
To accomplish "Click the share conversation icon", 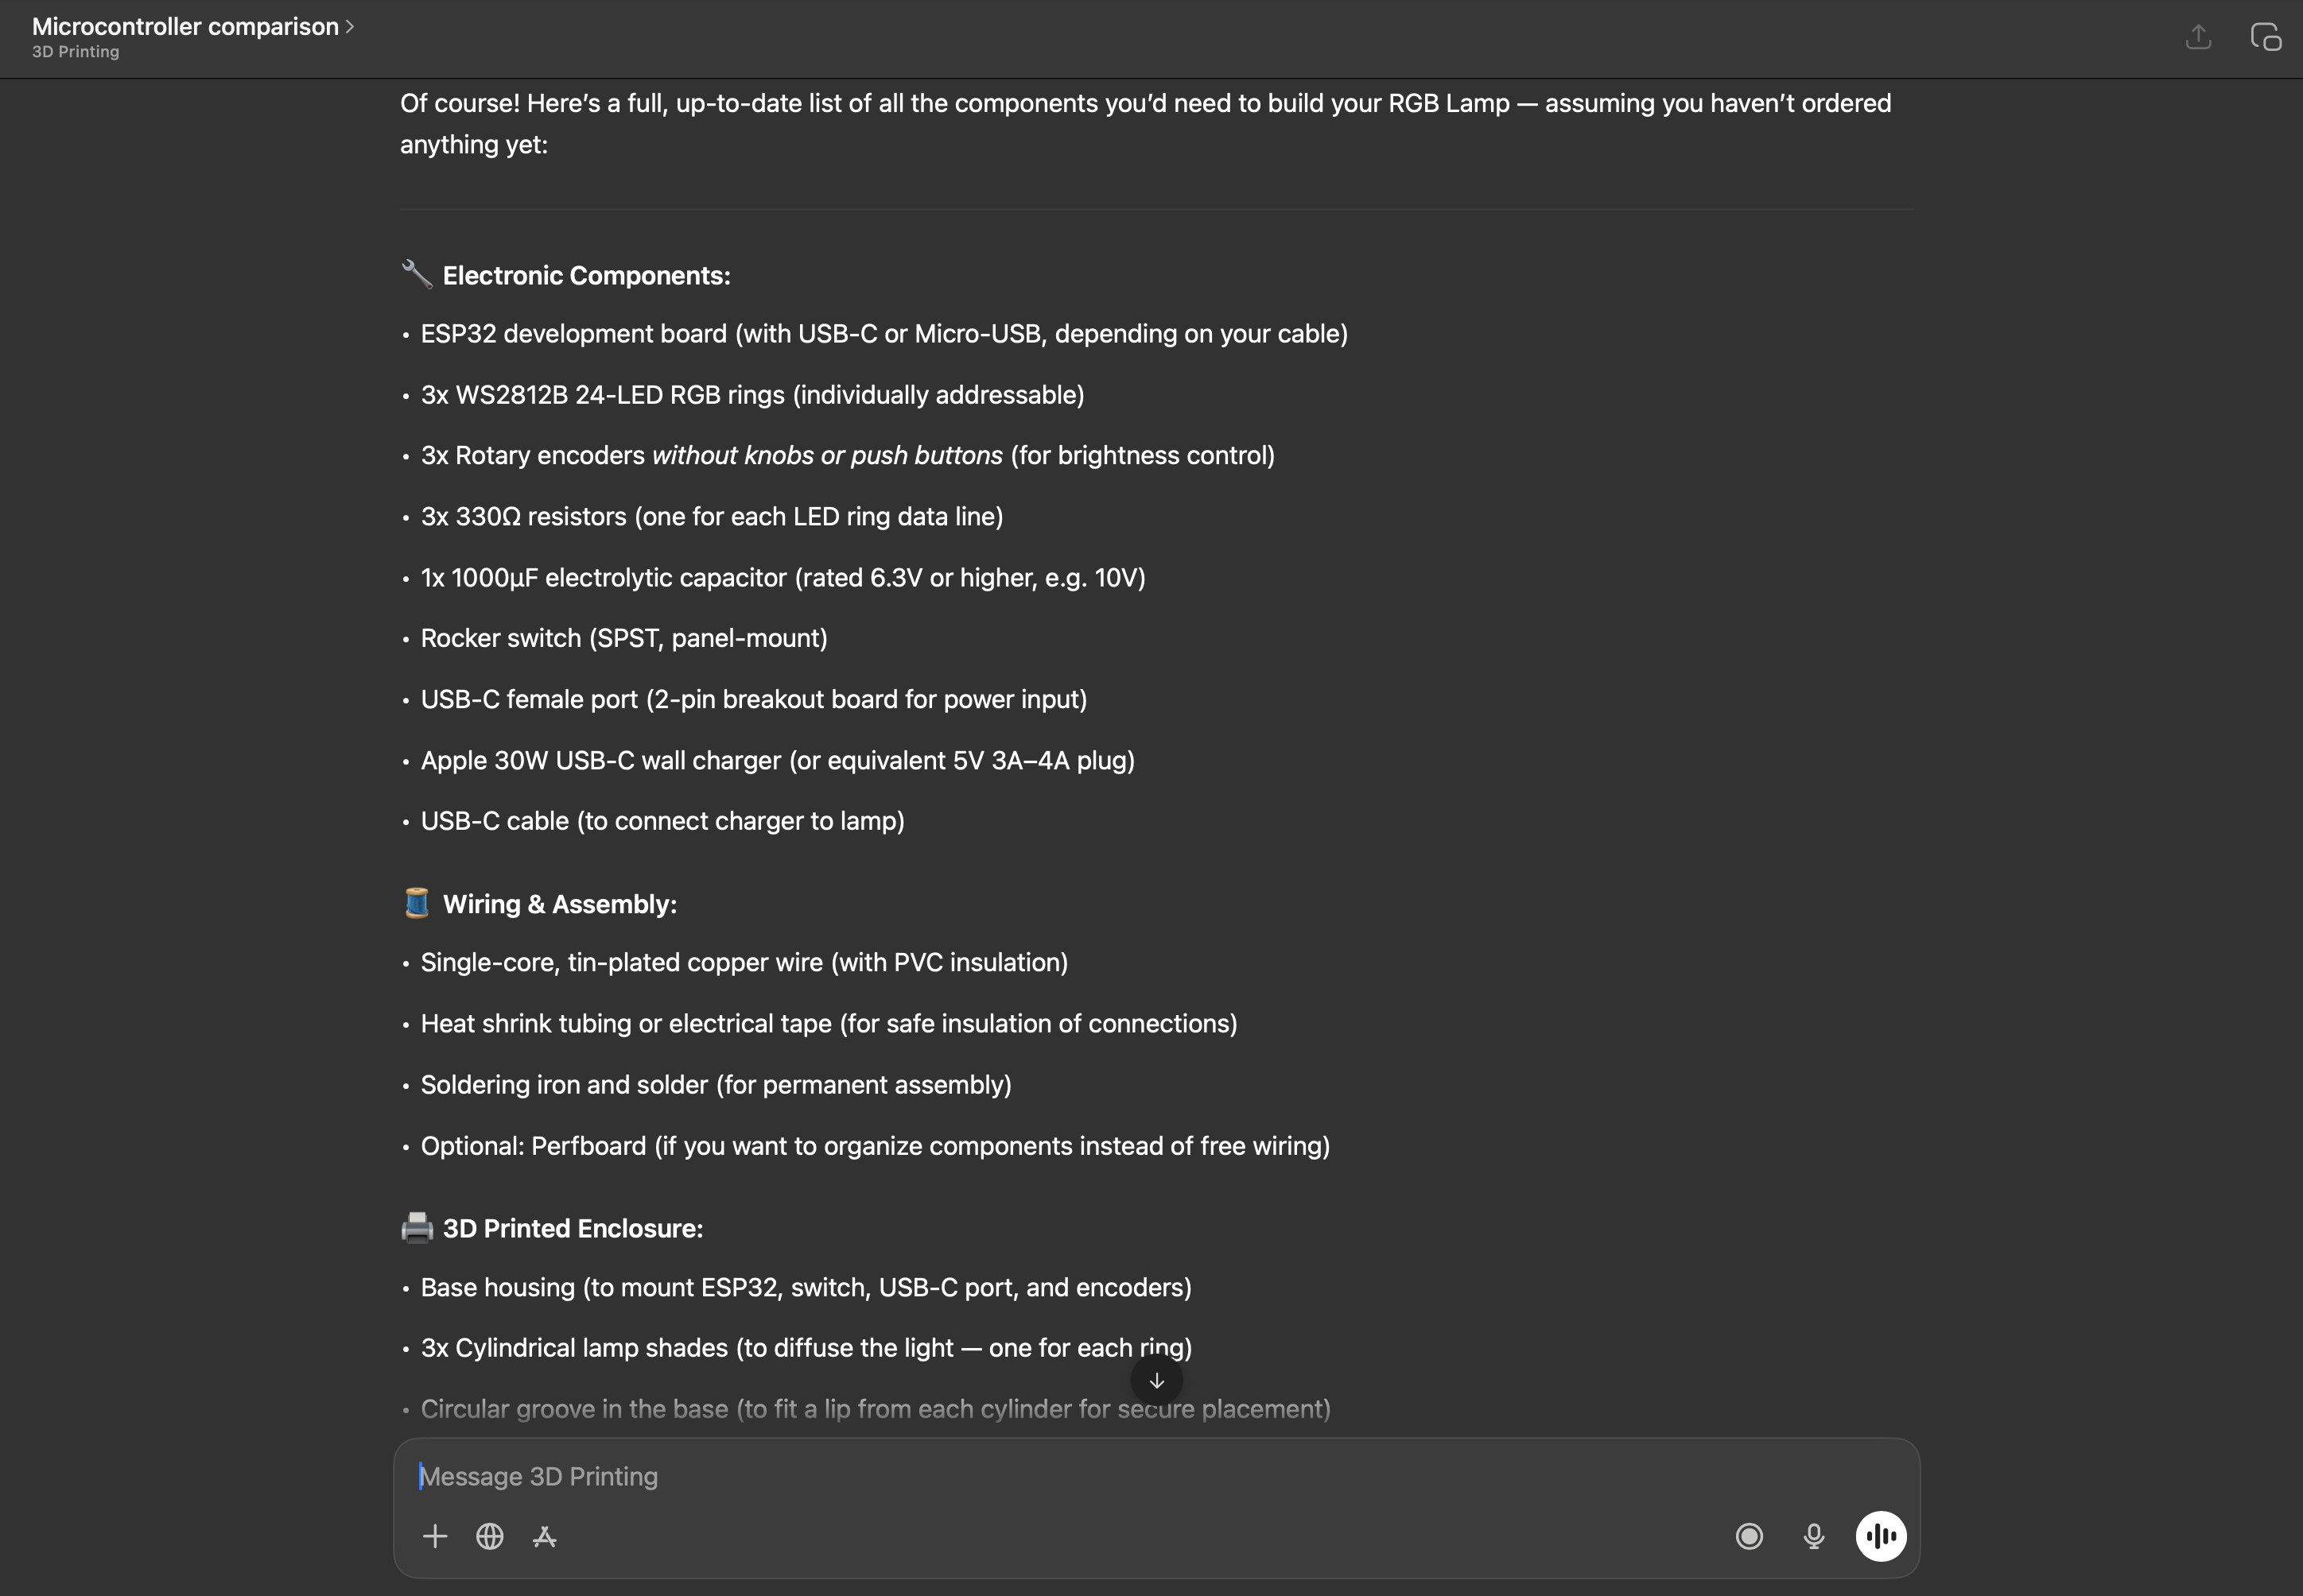I will pyautogui.click(x=2198, y=38).
